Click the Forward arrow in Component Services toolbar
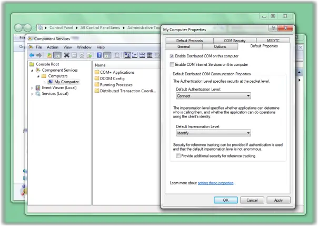This screenshot has height=226, width=318. point(39,55)
